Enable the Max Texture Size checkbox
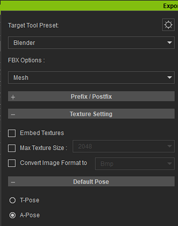The height and width of the screenshot is (226, 178). 12,148
